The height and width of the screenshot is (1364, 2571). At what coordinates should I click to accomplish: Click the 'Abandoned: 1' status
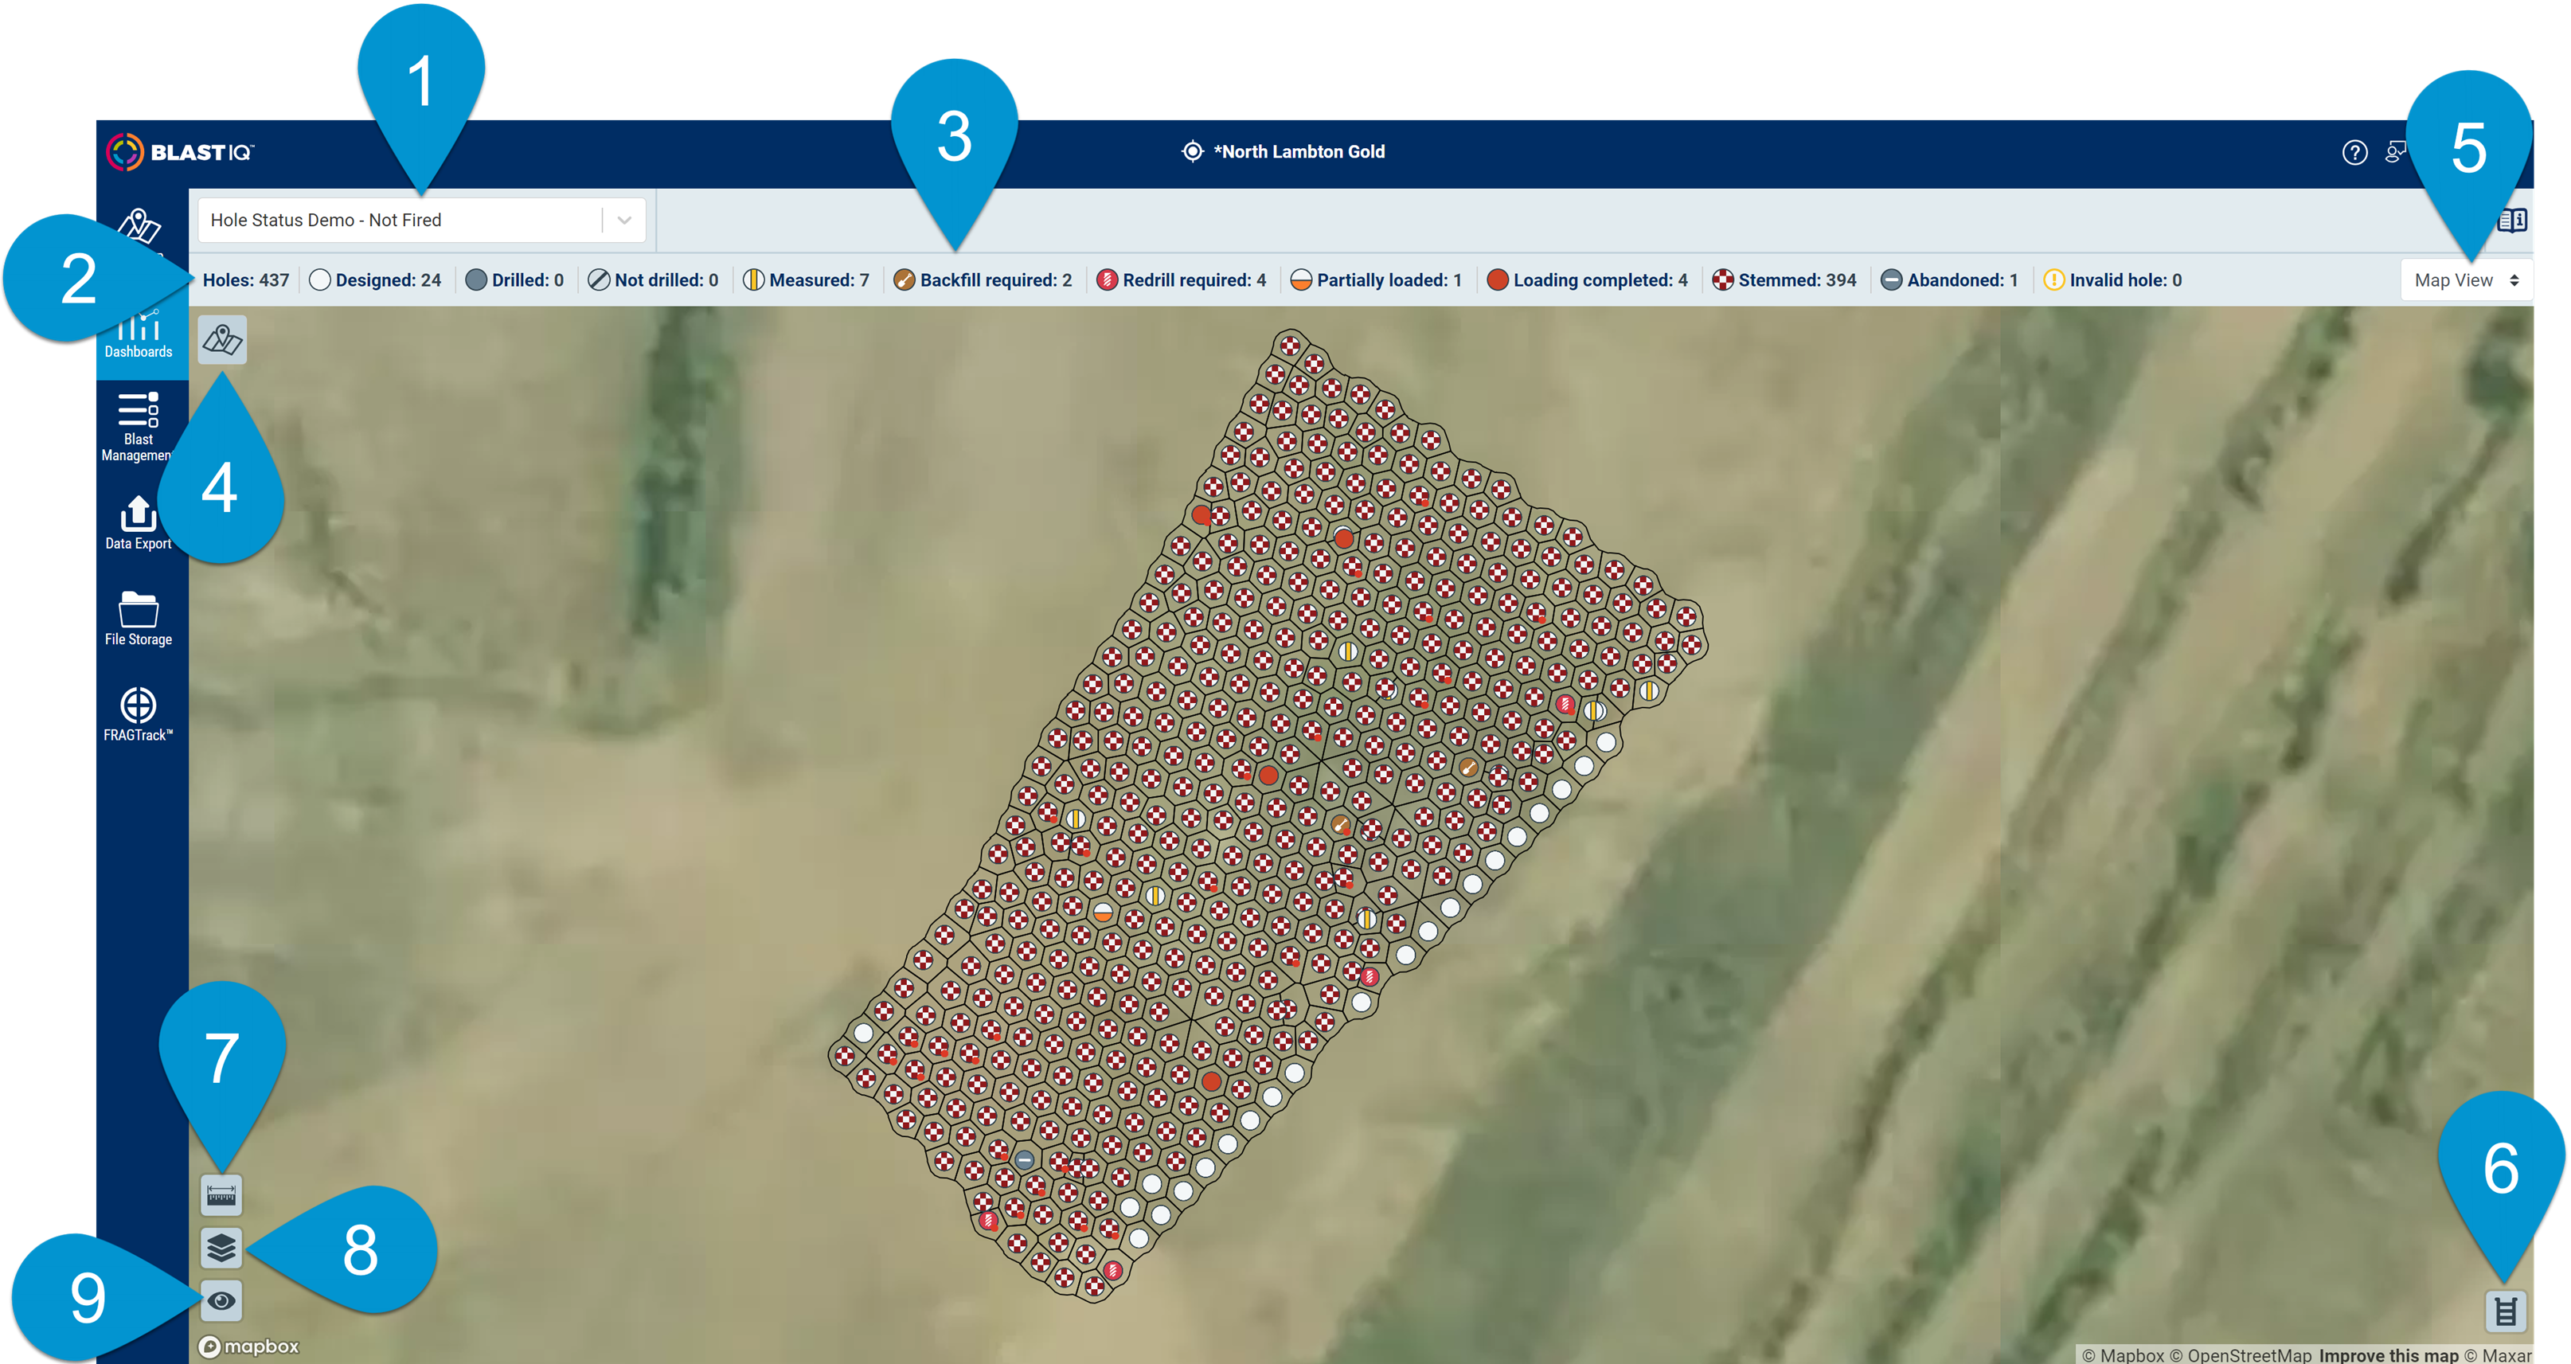1949,280
